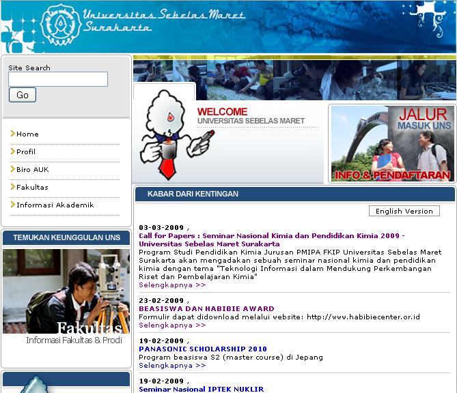
Task: Open the PANASONIC SCHOLARSHIP 2010 link
Action: click(203, 349)
